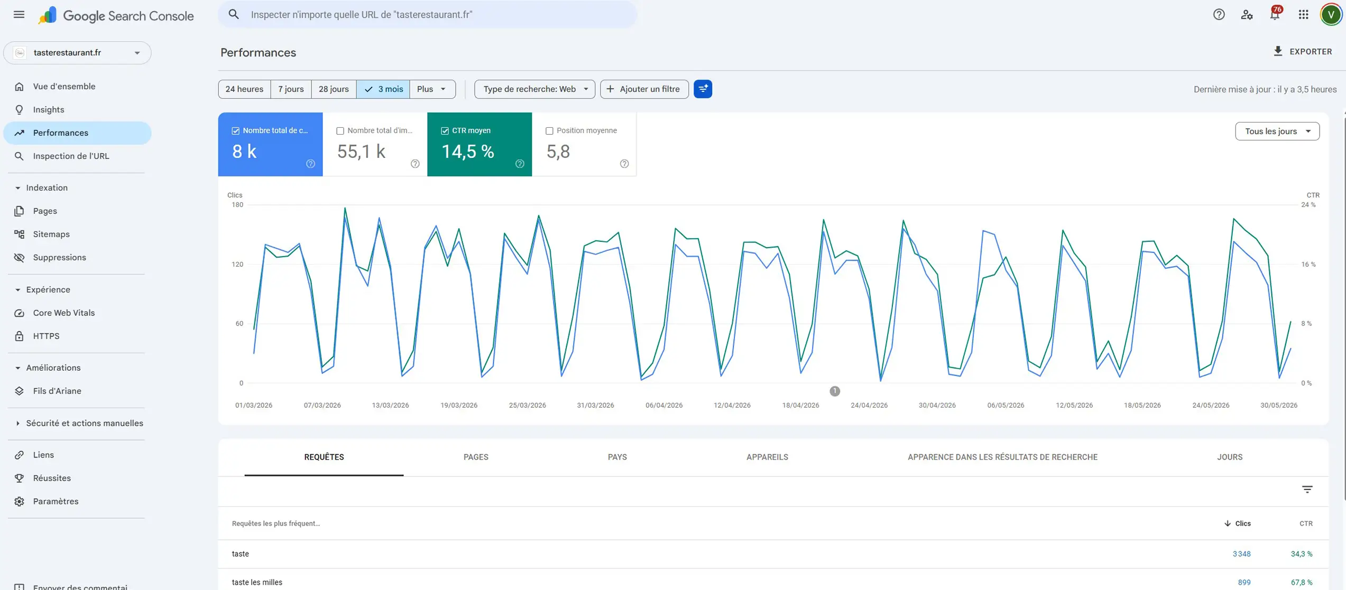Click Ajouter un filtre button
1346x590 pixels.
click(644, 89)
